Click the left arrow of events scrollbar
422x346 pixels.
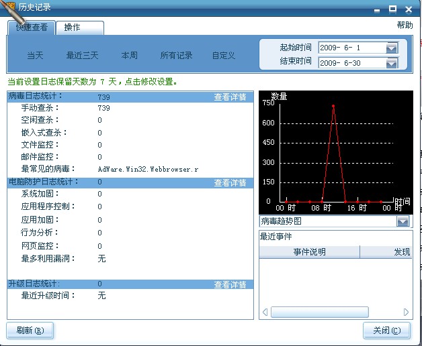265,312
